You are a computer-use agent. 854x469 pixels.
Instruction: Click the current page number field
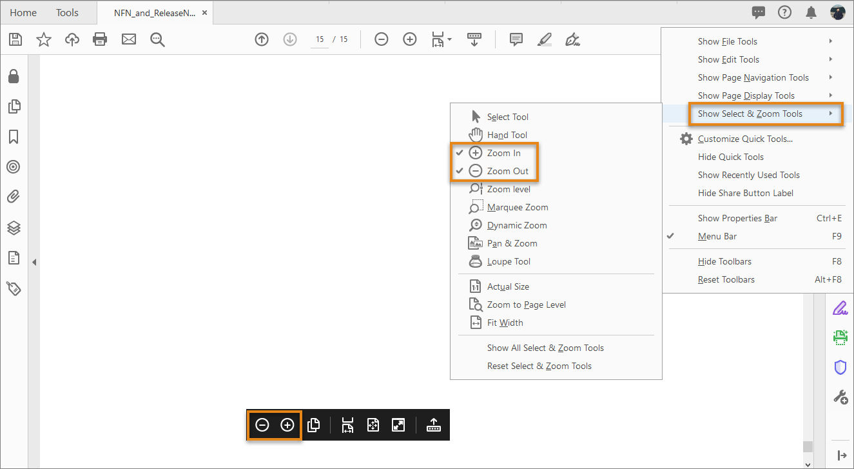pos(319,39)
